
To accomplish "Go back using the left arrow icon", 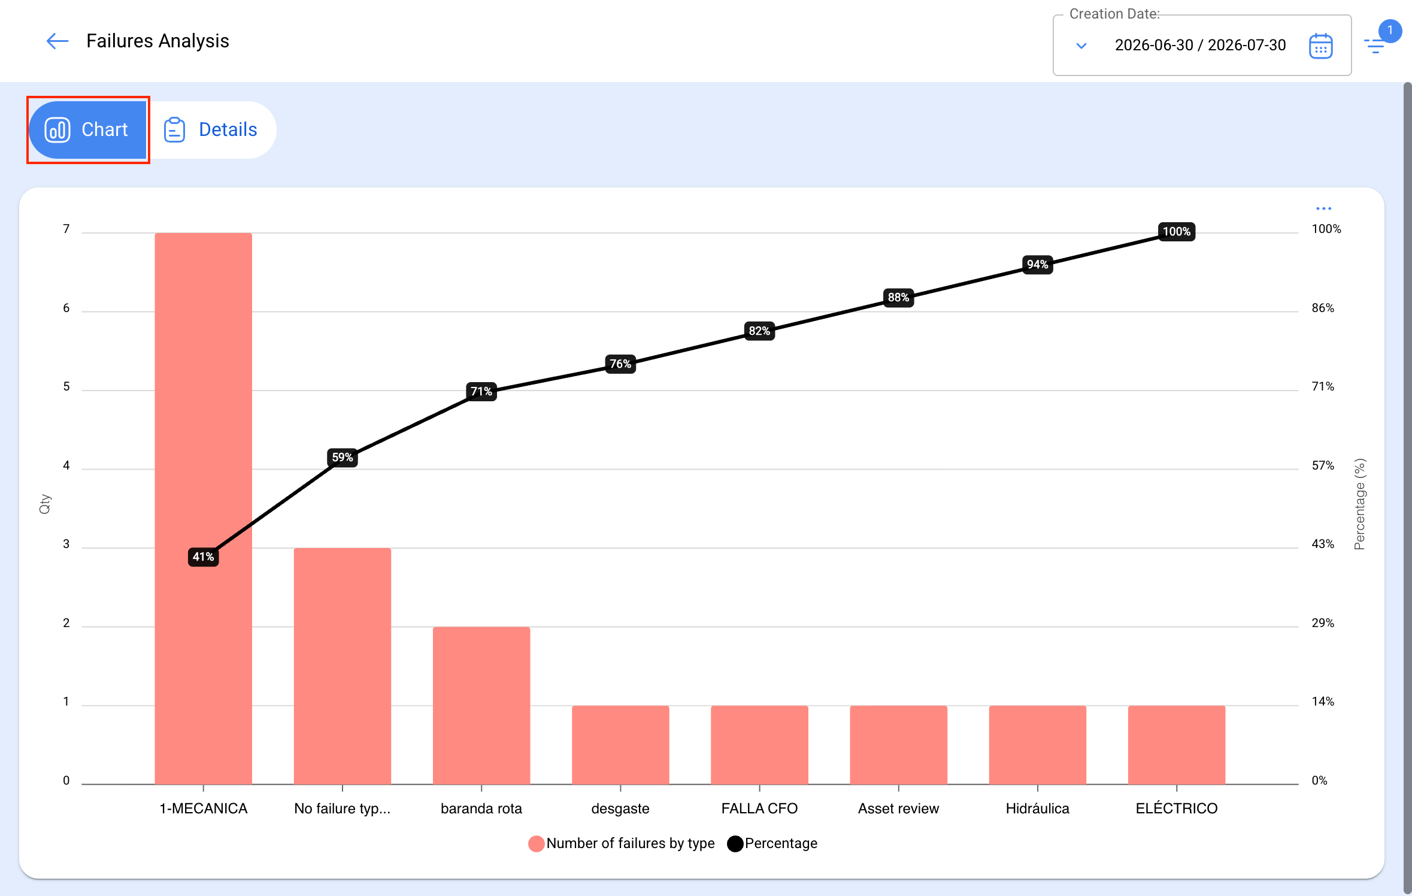I will click(x=57, y=41).
